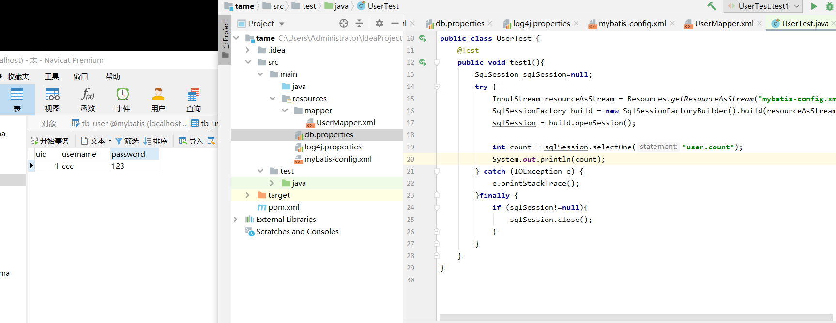
Task: Click the uid column header
Action: tap(47, 154)
